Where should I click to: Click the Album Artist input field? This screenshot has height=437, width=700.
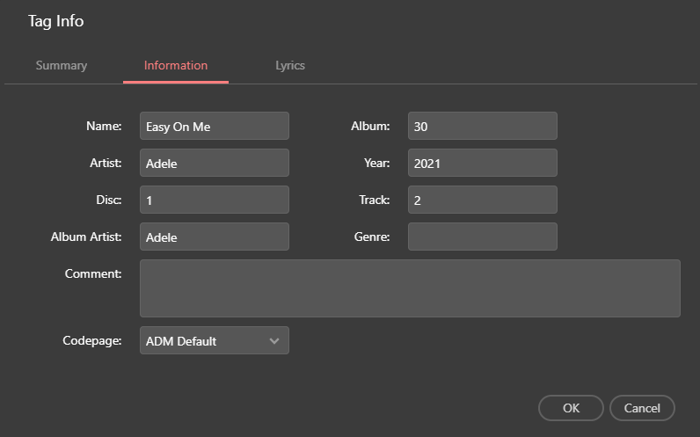[x=215, y=237]
